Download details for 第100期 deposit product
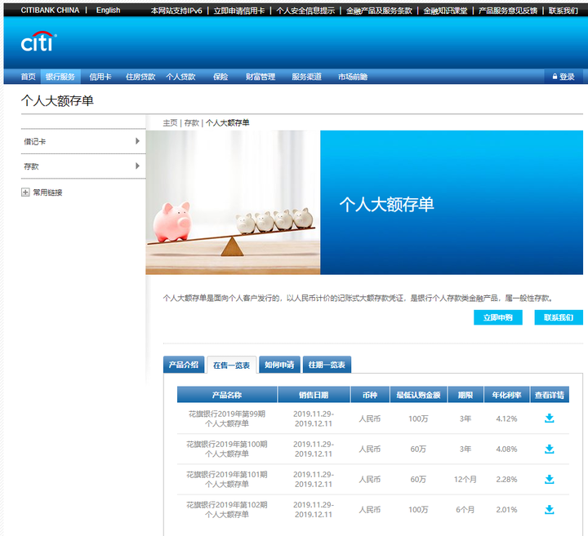 click(549, 449)
